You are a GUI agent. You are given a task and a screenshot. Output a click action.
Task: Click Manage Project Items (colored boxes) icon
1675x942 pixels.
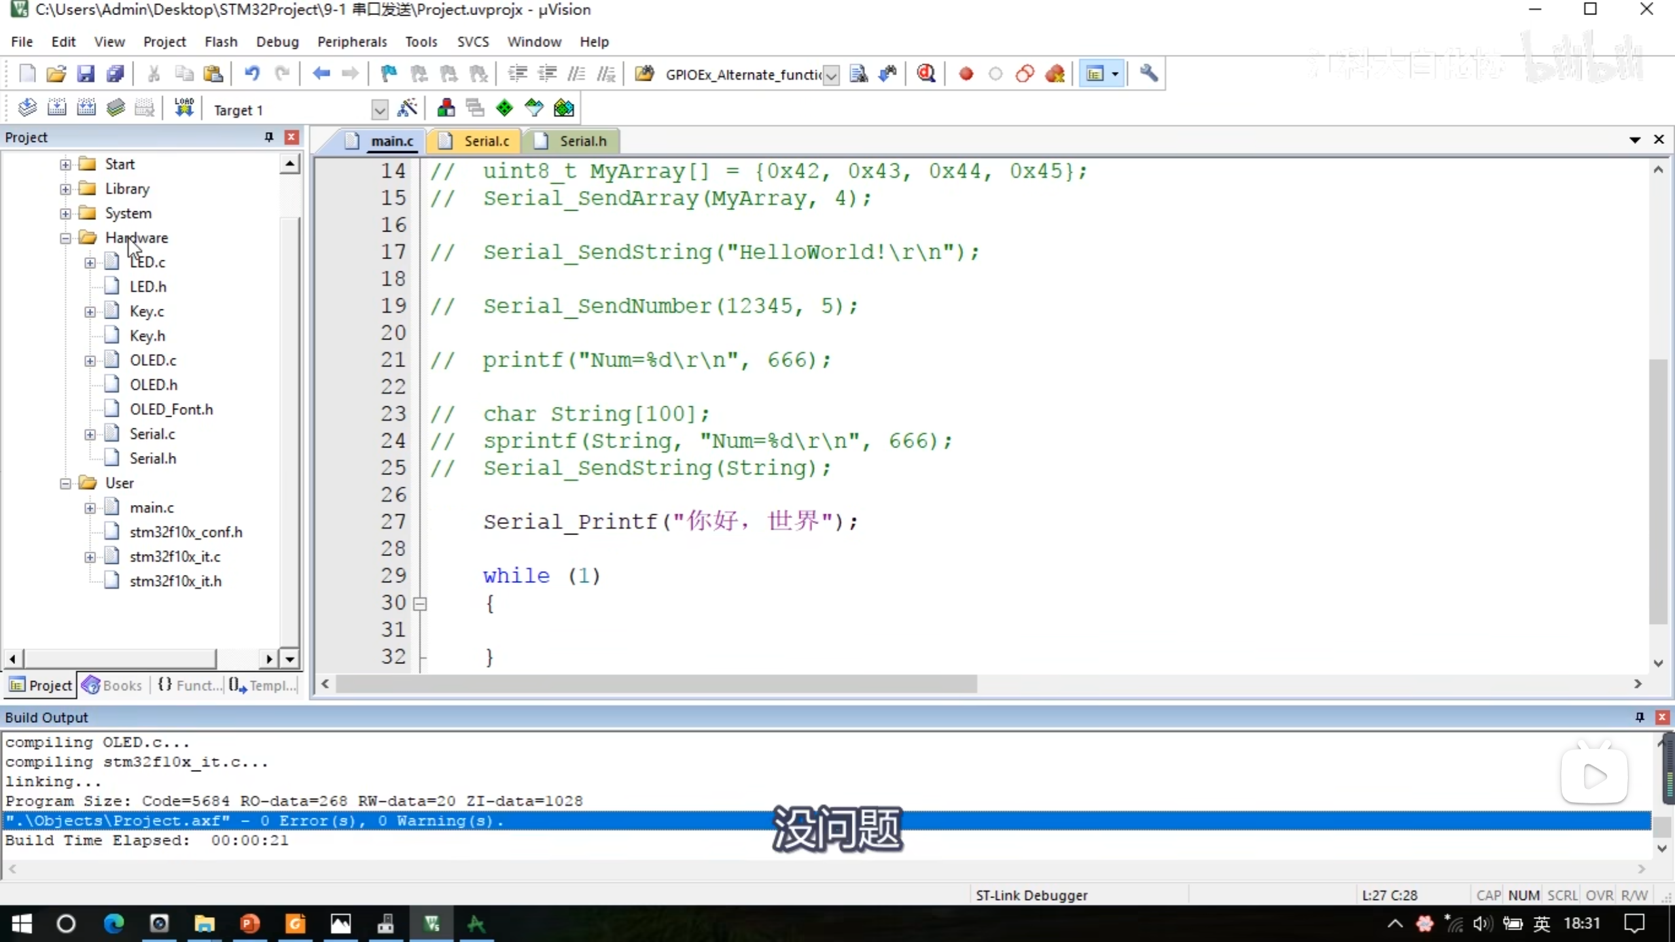coord(446,108)
